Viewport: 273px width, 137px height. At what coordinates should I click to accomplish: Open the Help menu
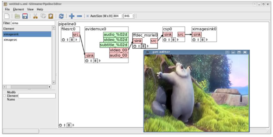40,9
